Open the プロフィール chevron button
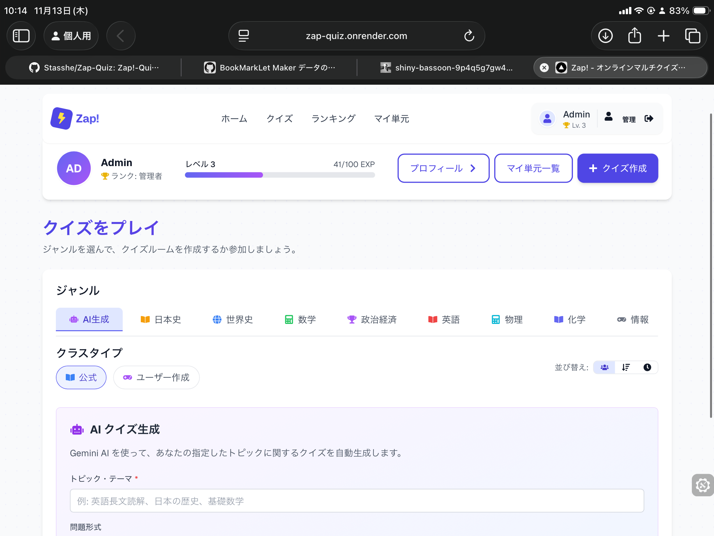714x536 pixels. [x=443, y=168]
